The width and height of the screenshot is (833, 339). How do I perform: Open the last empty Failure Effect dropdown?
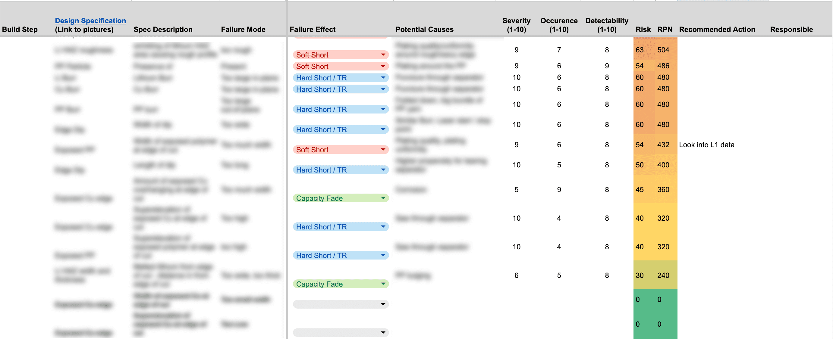tap(383, 333)
